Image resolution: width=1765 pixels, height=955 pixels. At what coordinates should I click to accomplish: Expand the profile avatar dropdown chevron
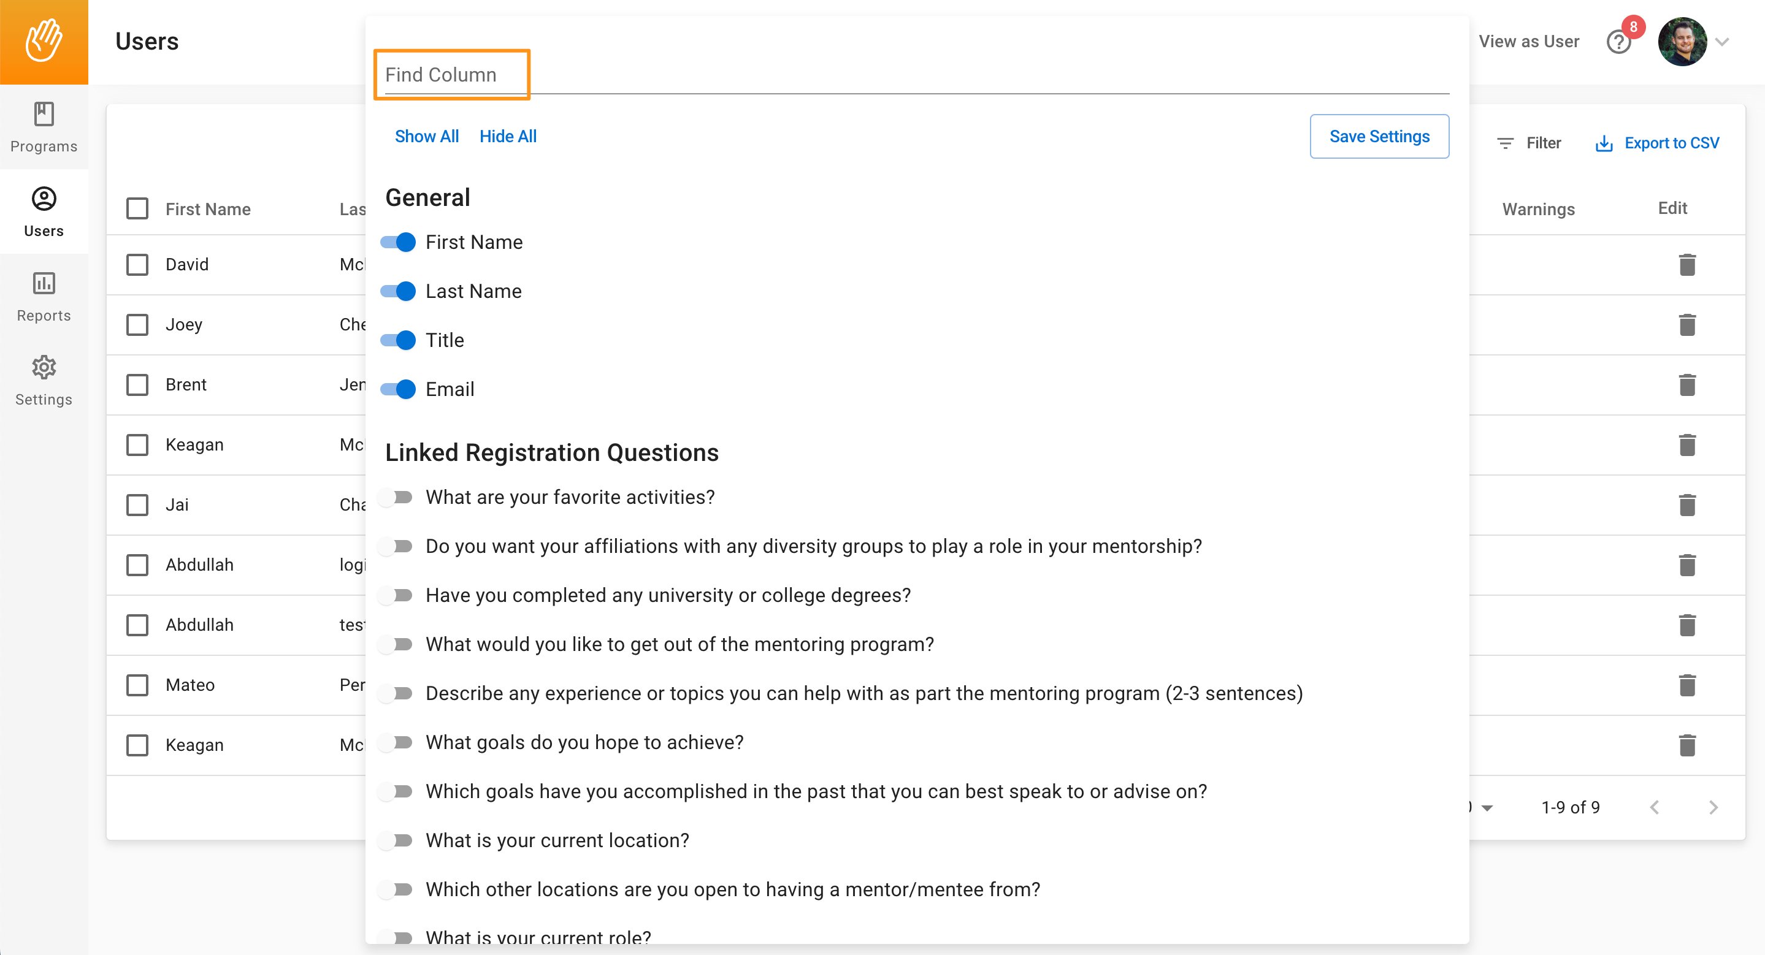tap(1722, 42)
